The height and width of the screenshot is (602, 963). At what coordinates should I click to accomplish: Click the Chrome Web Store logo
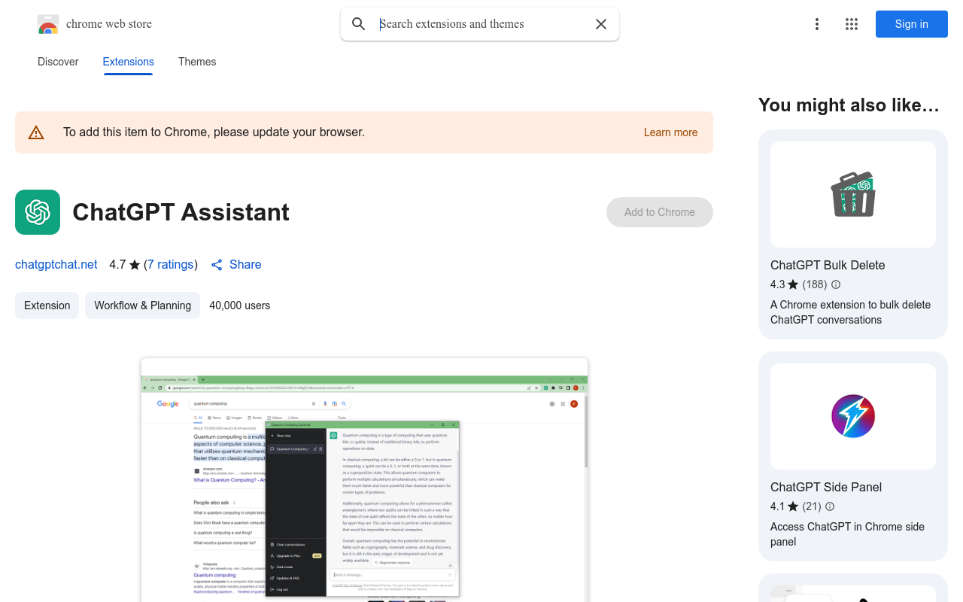pyautogui.click(x=48, y=24)
